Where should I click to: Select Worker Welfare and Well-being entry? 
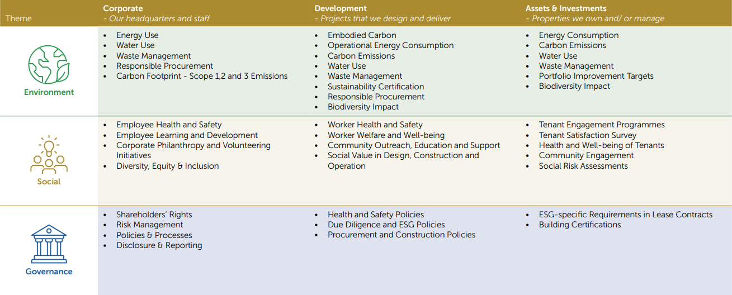[386, 135]
